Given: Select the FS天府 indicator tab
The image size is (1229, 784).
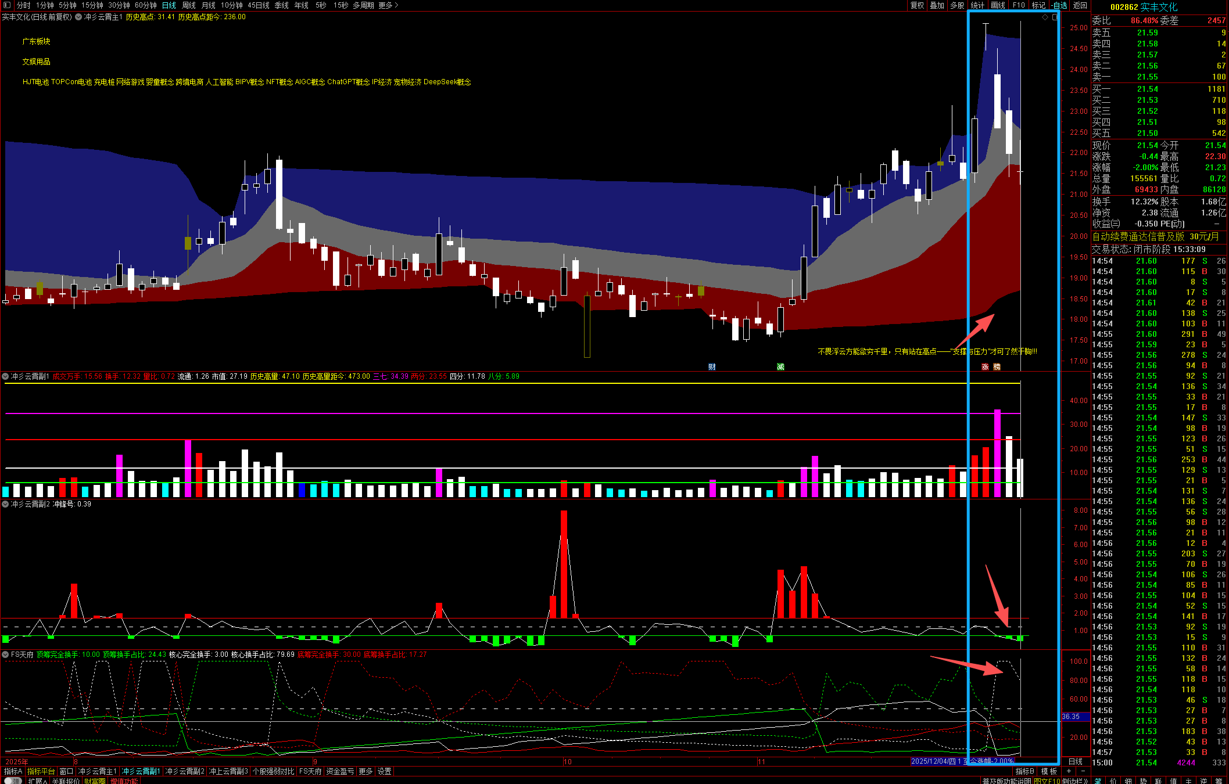Looking at the screenshot, I should (x=310, y=771).
